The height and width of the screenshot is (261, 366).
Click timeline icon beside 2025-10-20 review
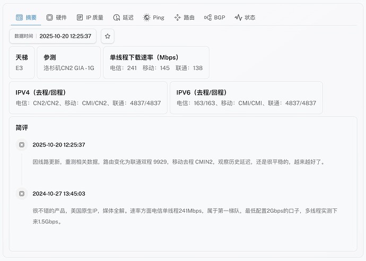click(22, 144)
